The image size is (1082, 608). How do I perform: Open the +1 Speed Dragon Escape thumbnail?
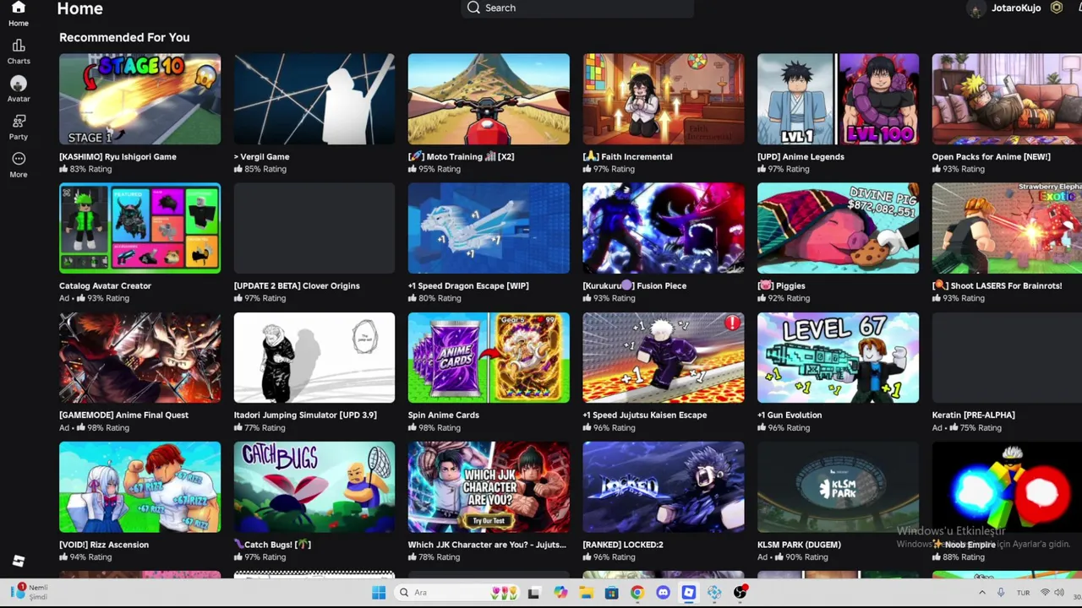coord(489,228)
